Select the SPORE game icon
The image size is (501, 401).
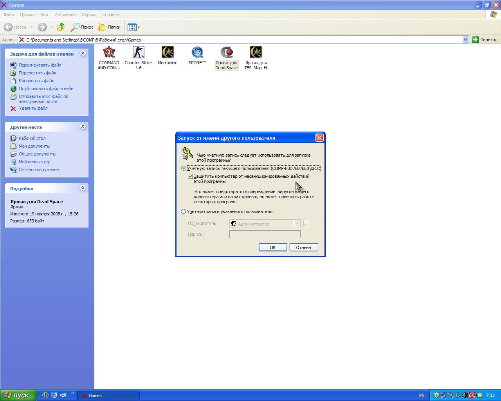[197, 52]
